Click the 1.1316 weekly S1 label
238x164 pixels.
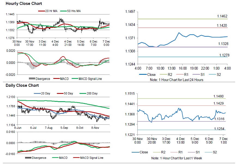pyautogui.click(x=219, y=119)
